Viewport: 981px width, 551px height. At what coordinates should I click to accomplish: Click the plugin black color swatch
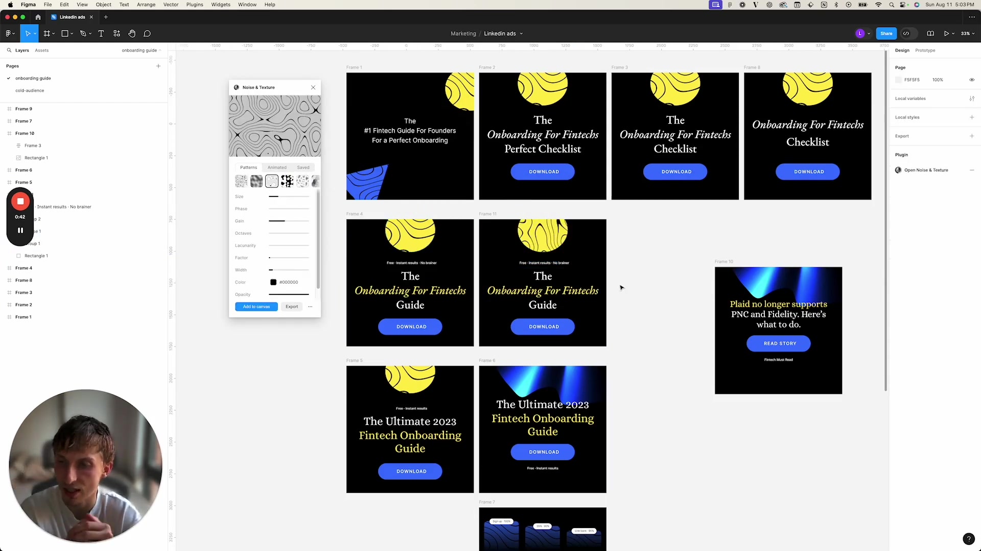[273, 282]
